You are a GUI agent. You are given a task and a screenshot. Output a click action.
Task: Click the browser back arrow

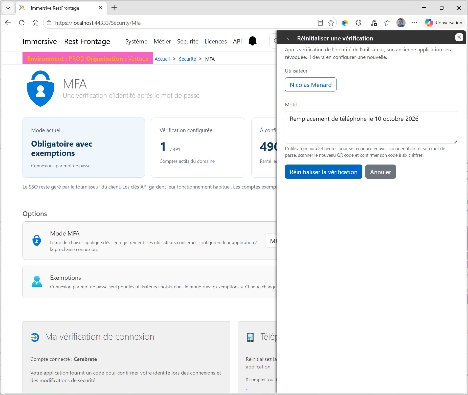(x=8, y=23)
